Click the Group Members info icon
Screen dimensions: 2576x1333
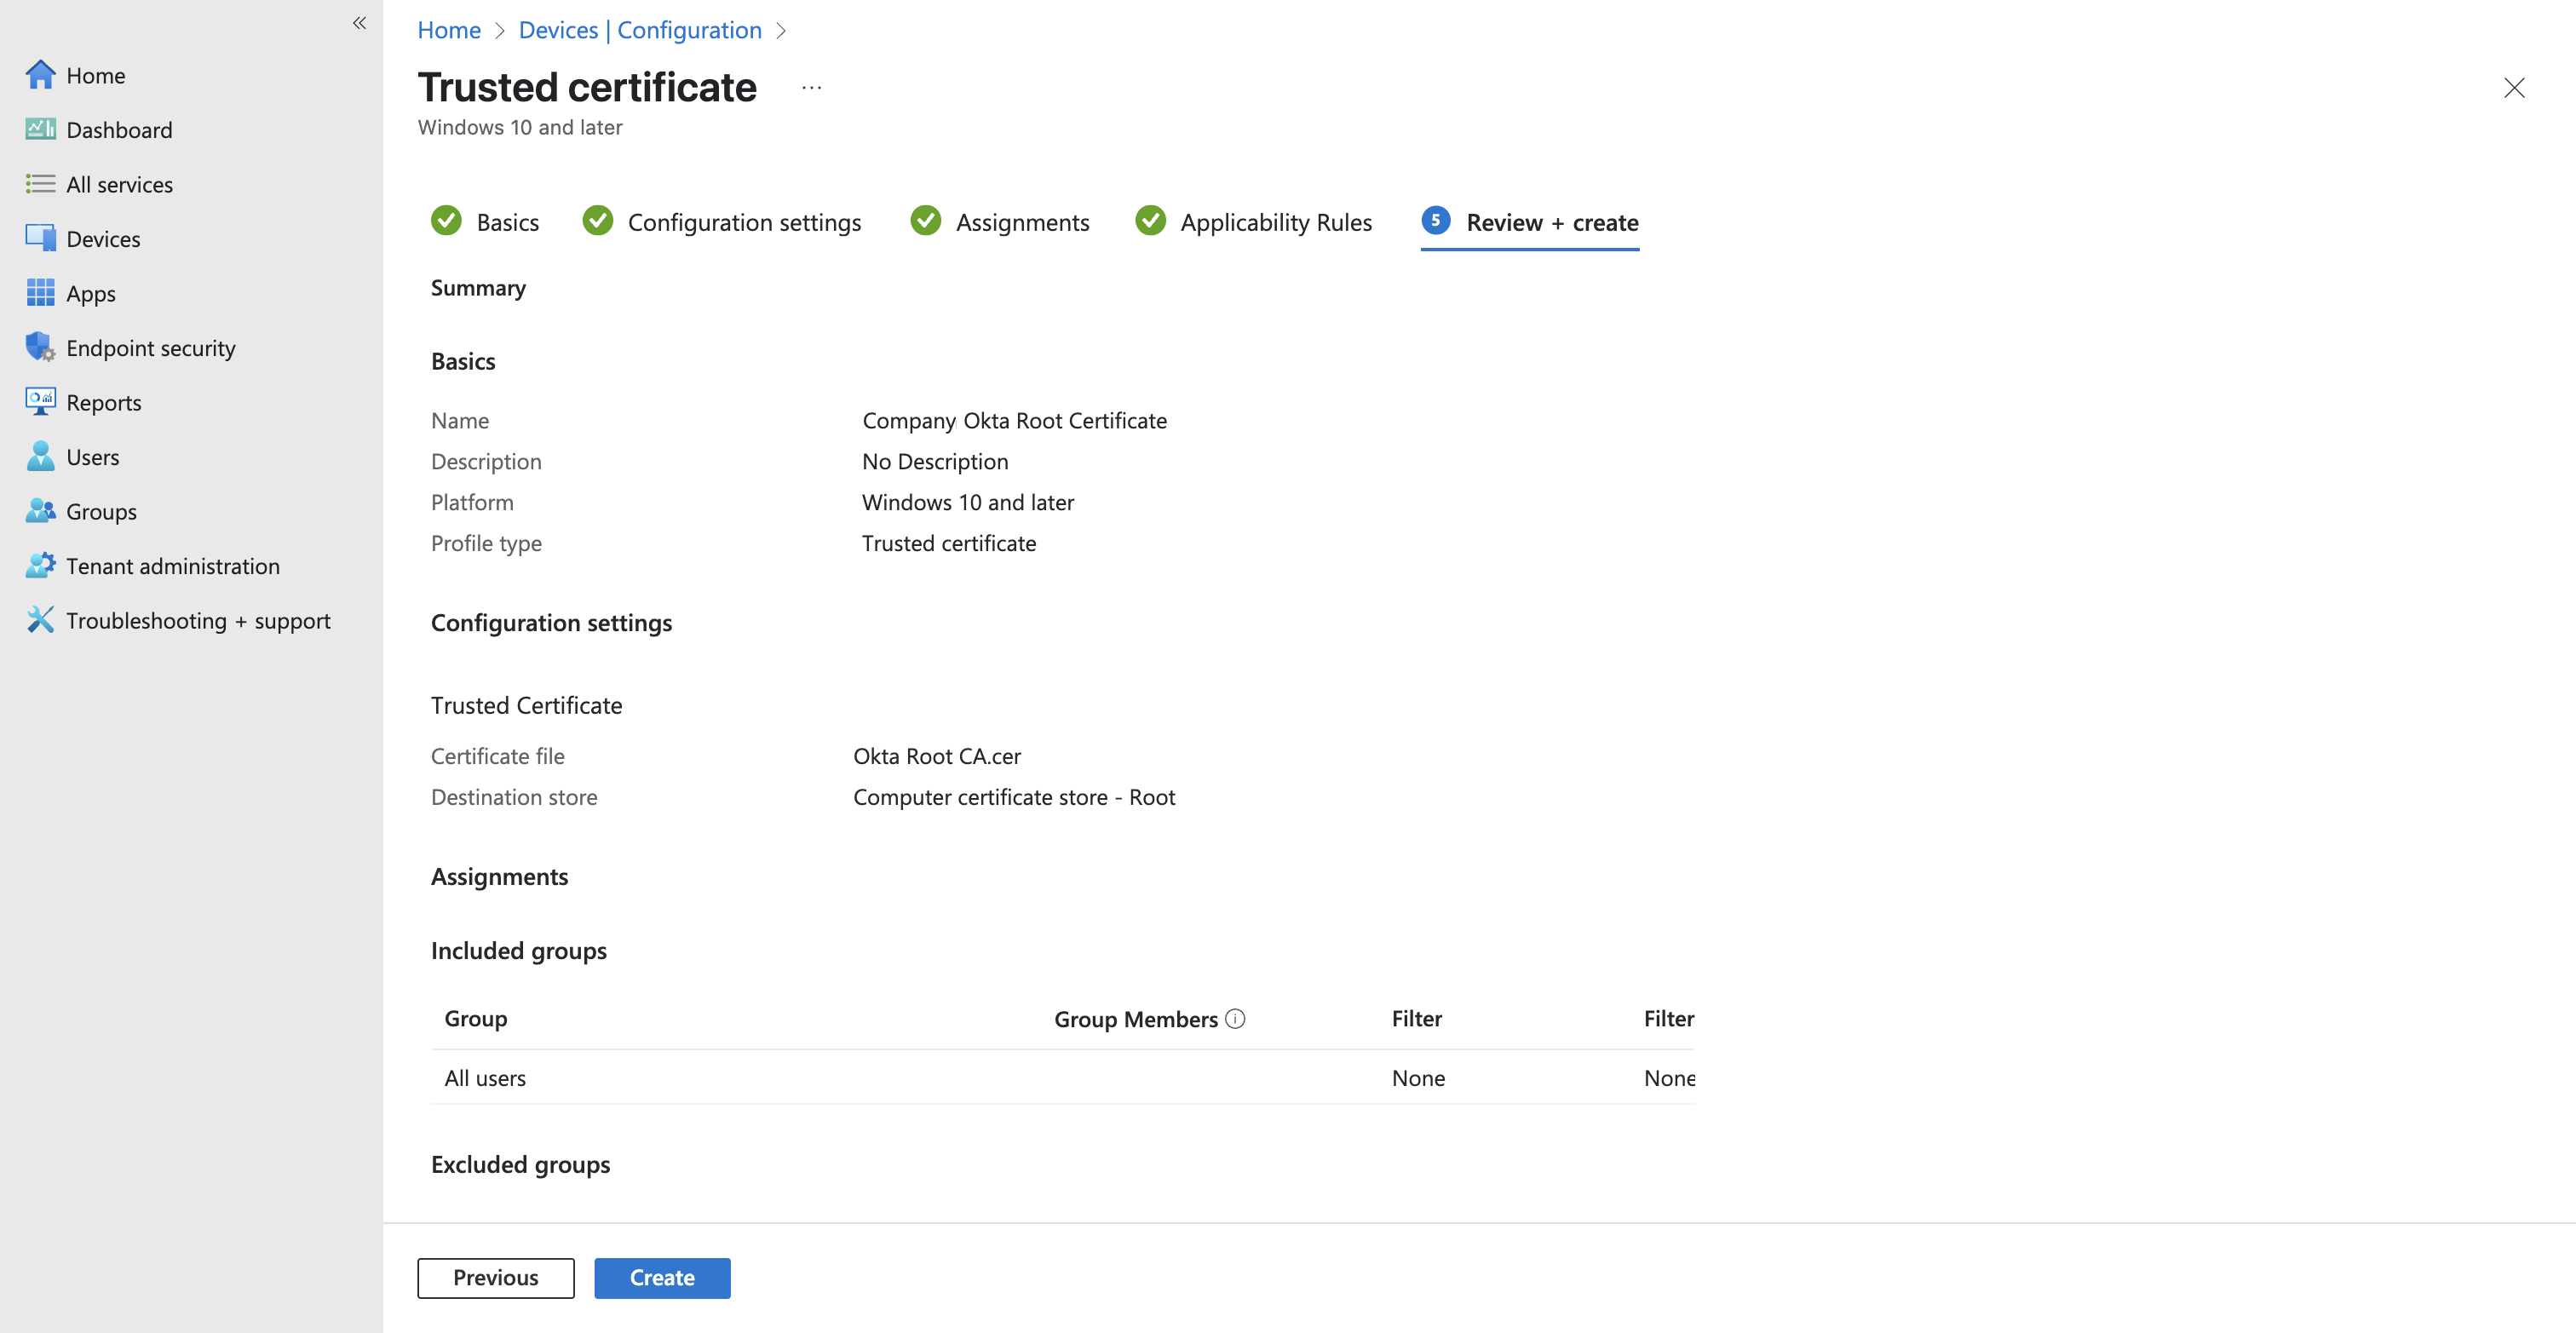pos(1235,1018)
